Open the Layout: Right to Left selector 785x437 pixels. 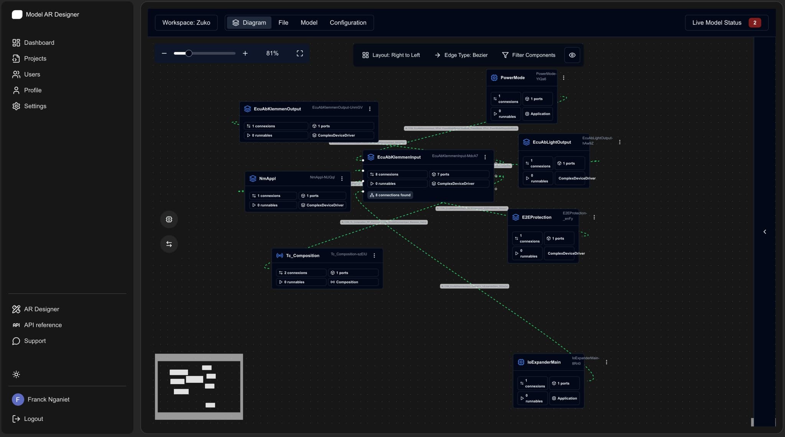[391, 55]
